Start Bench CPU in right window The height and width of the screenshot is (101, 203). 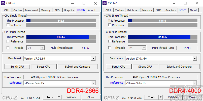(119, 67)
